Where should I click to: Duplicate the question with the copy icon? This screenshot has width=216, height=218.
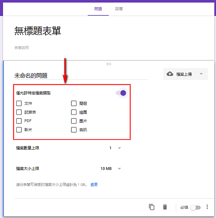(x=151, y=207)
